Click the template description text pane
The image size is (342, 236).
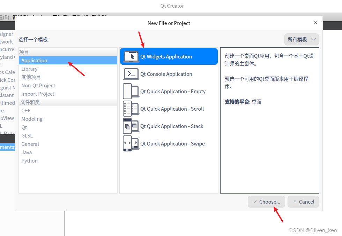(269, 120)
